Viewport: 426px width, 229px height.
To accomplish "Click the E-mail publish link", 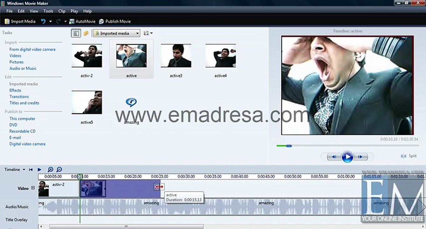I will pos(15,138).
